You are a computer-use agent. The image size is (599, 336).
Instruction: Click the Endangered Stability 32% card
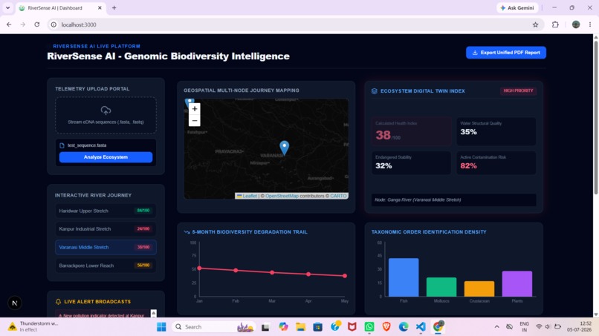pos(411,163)
